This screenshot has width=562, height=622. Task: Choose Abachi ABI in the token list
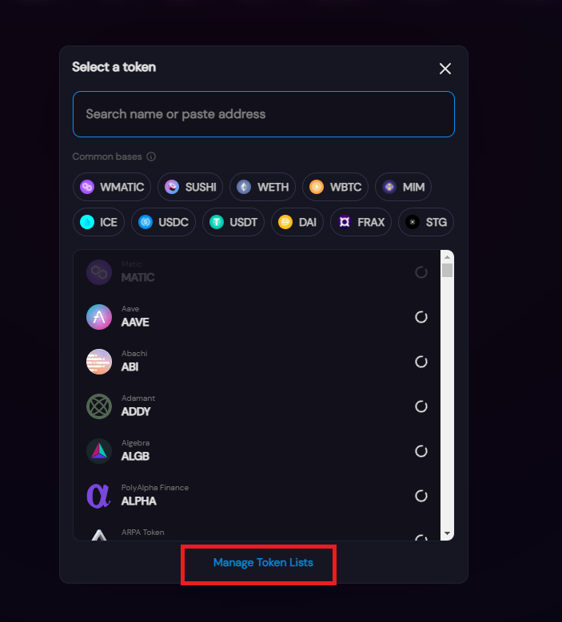[x=257, y=362]
